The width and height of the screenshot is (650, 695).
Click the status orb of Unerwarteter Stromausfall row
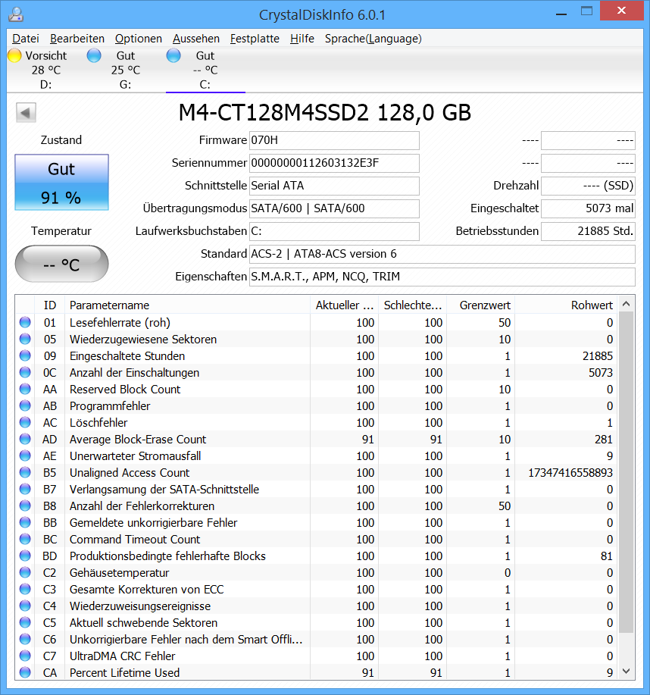coord(25,456)
